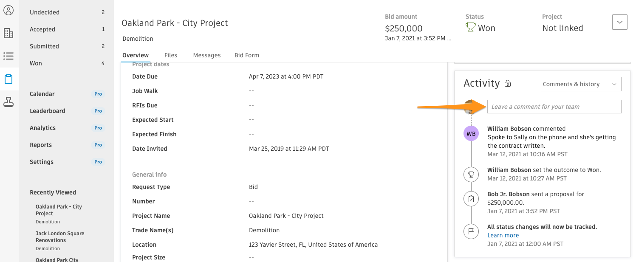Click the stamp icon in sidebar

coord(8,102)
